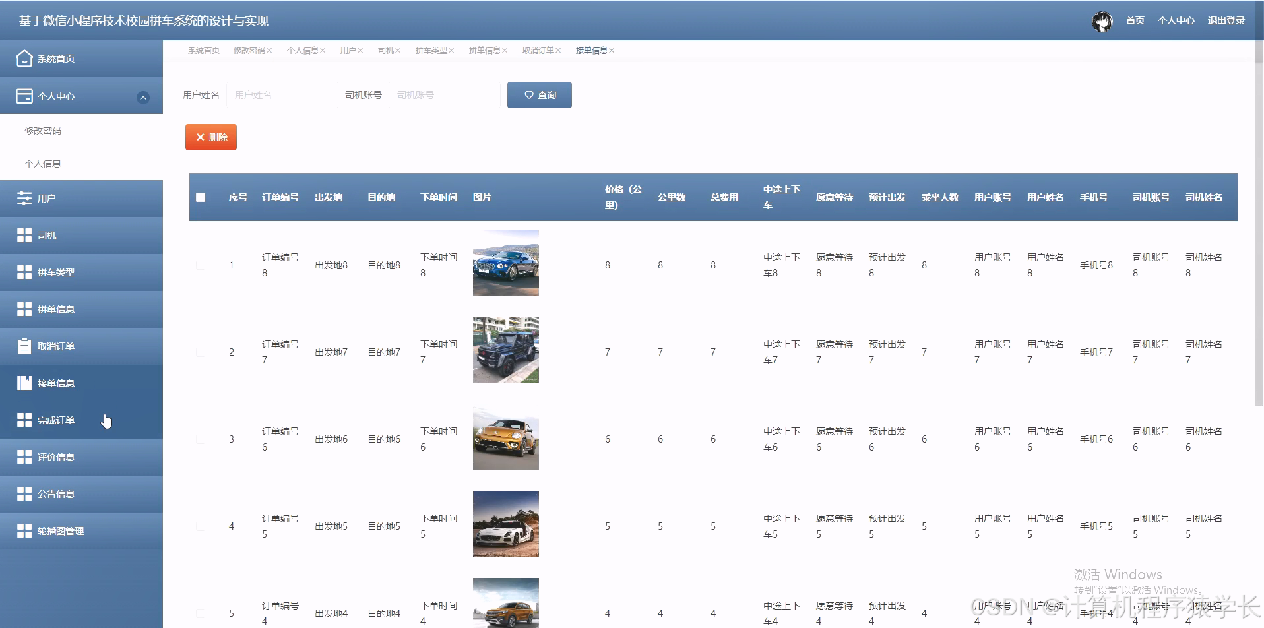Viewport: 1264px width, 628px height.
Task: Click the grid icon beside 轮播图管理
Action: (24, 531)
